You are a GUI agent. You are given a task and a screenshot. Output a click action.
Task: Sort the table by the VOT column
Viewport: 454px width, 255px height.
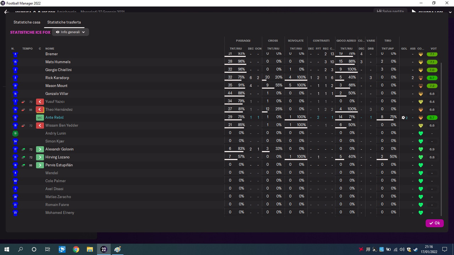tap(433, 49)
